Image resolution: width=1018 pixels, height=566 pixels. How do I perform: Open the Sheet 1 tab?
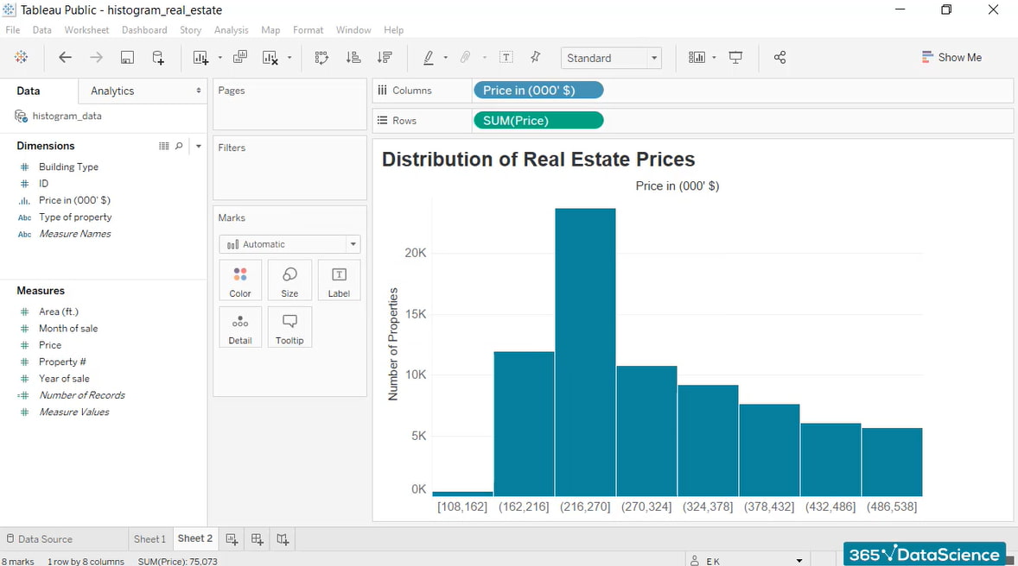point(150,538)
